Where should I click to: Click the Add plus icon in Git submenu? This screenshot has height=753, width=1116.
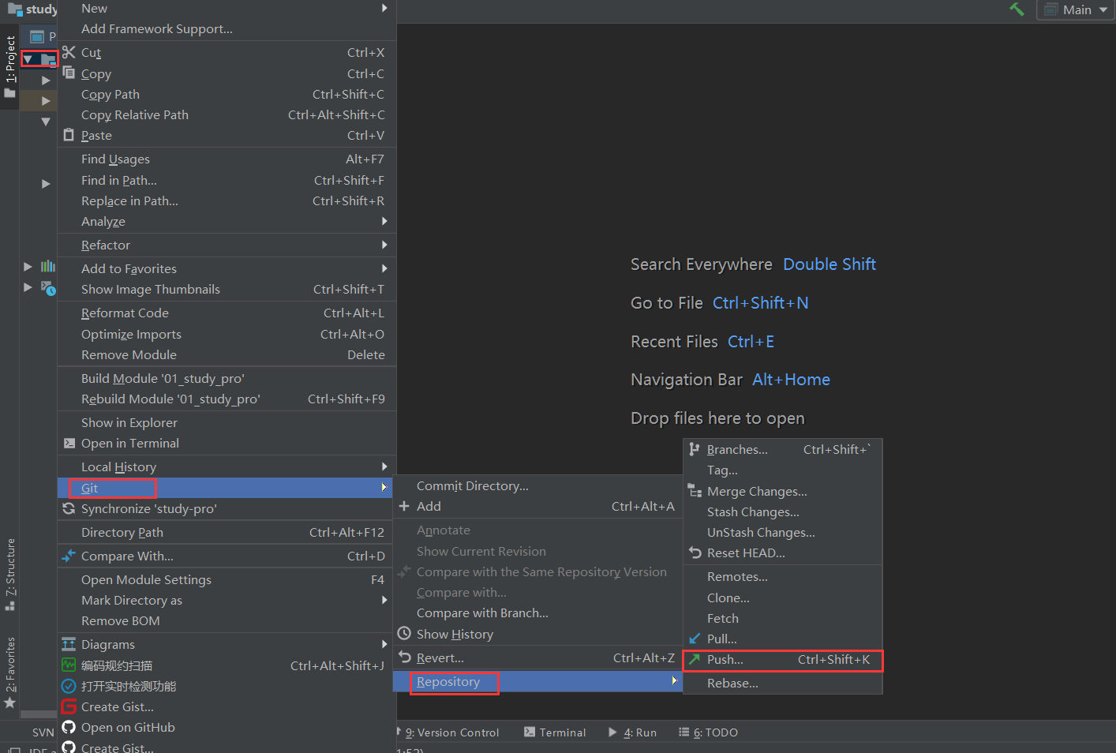point(404,506)
